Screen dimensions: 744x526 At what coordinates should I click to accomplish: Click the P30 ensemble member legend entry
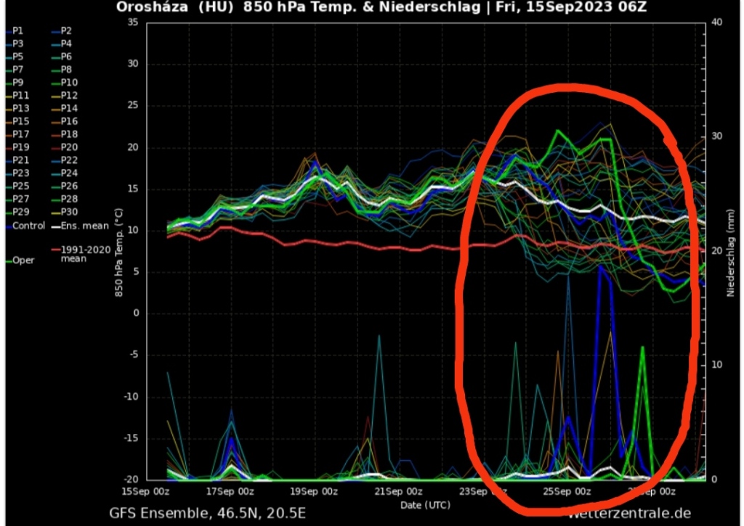point(69,212)
